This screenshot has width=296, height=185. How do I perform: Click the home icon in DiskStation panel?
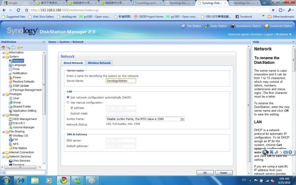point(3,47)
